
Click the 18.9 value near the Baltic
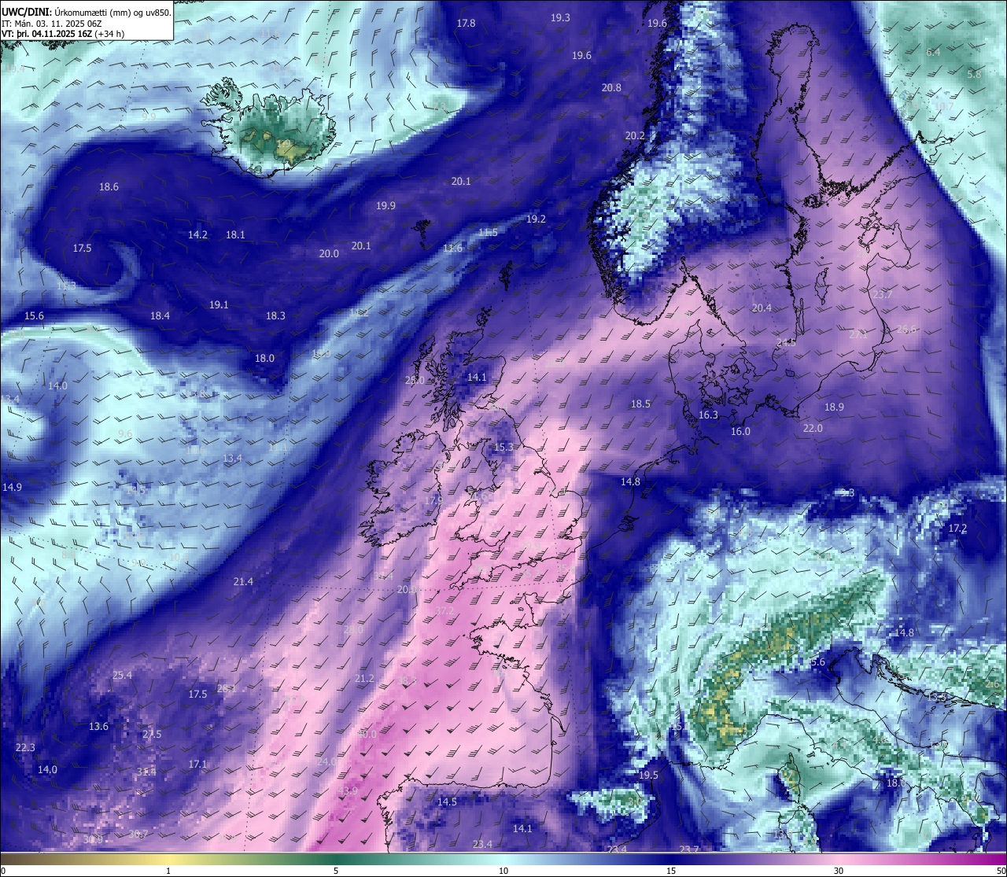(834, 407)
